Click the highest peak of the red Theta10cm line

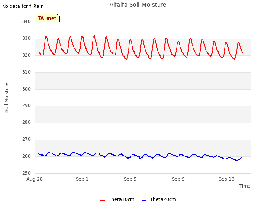[x=94, y=36]
